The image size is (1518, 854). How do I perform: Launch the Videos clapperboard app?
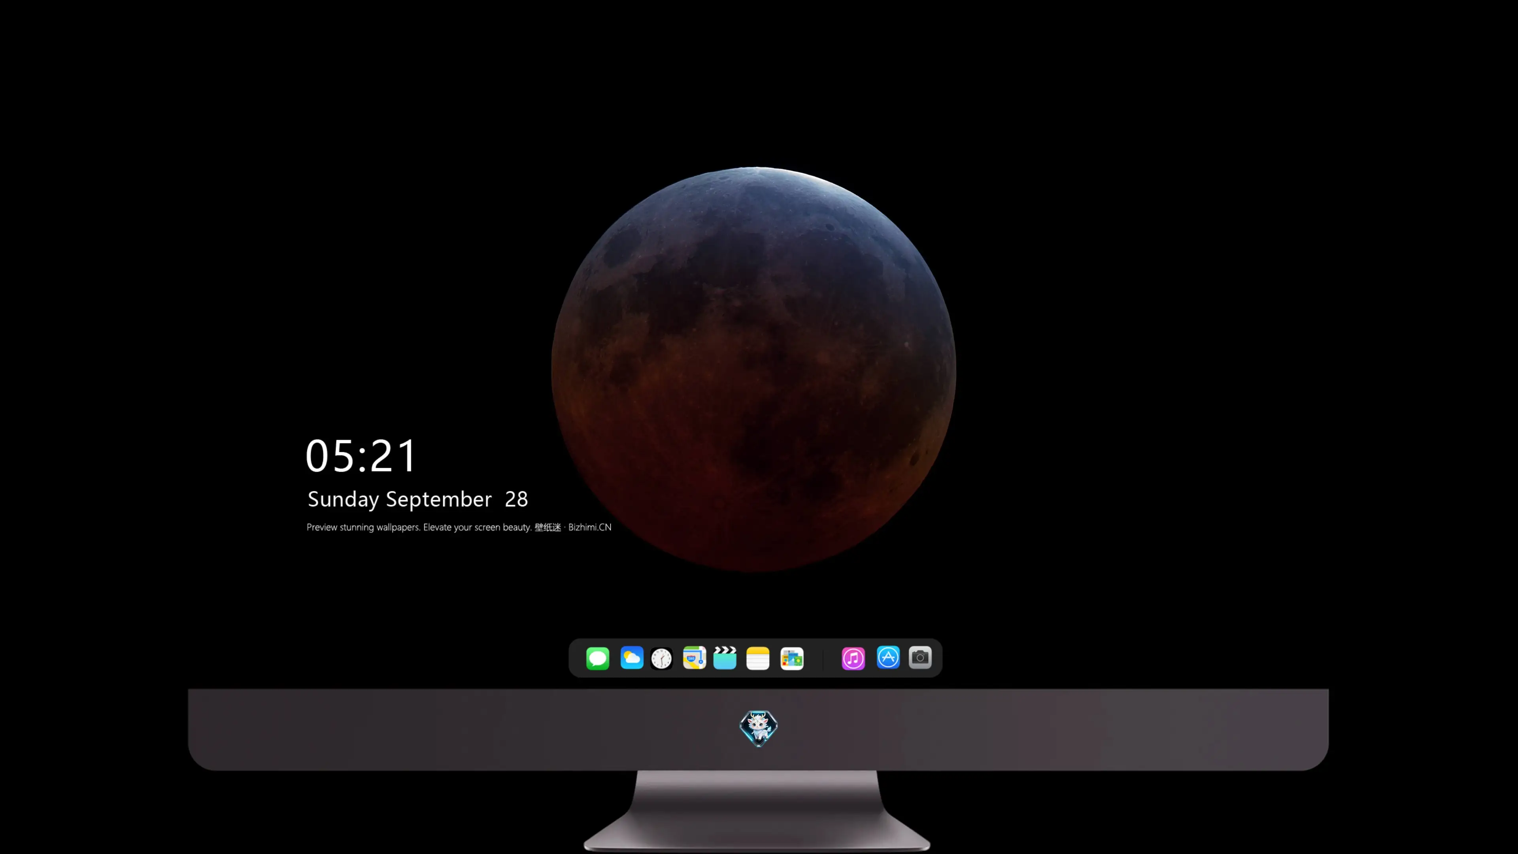(725, 658)
